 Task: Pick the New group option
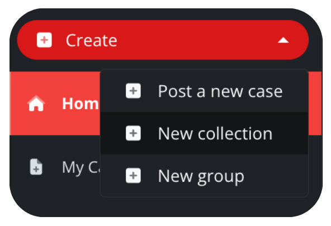[x=204, y=175]
